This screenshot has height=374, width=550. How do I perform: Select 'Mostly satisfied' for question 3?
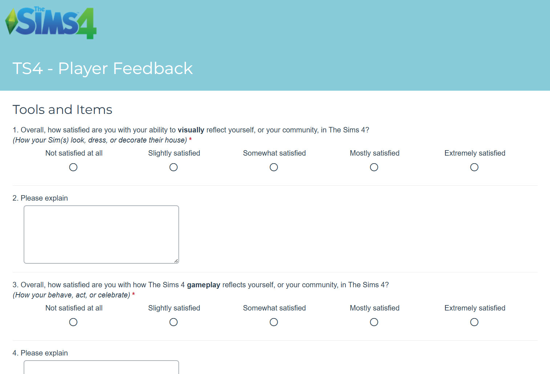click(374, 322)
